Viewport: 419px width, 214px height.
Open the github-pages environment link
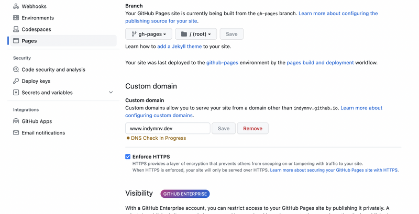click(x=222, y=63)
